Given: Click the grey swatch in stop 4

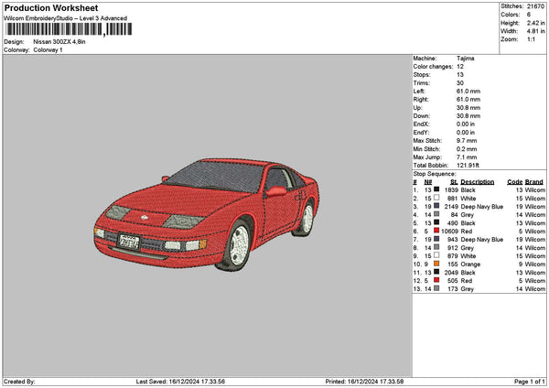Looking at the screenshot, I should (436, 214).
